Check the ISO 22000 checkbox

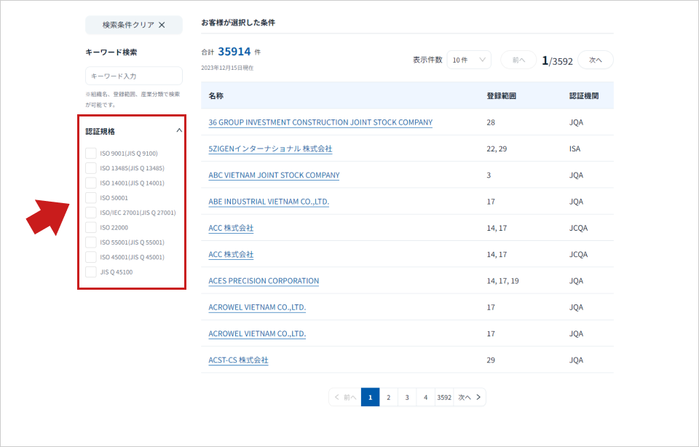[92, 227]
